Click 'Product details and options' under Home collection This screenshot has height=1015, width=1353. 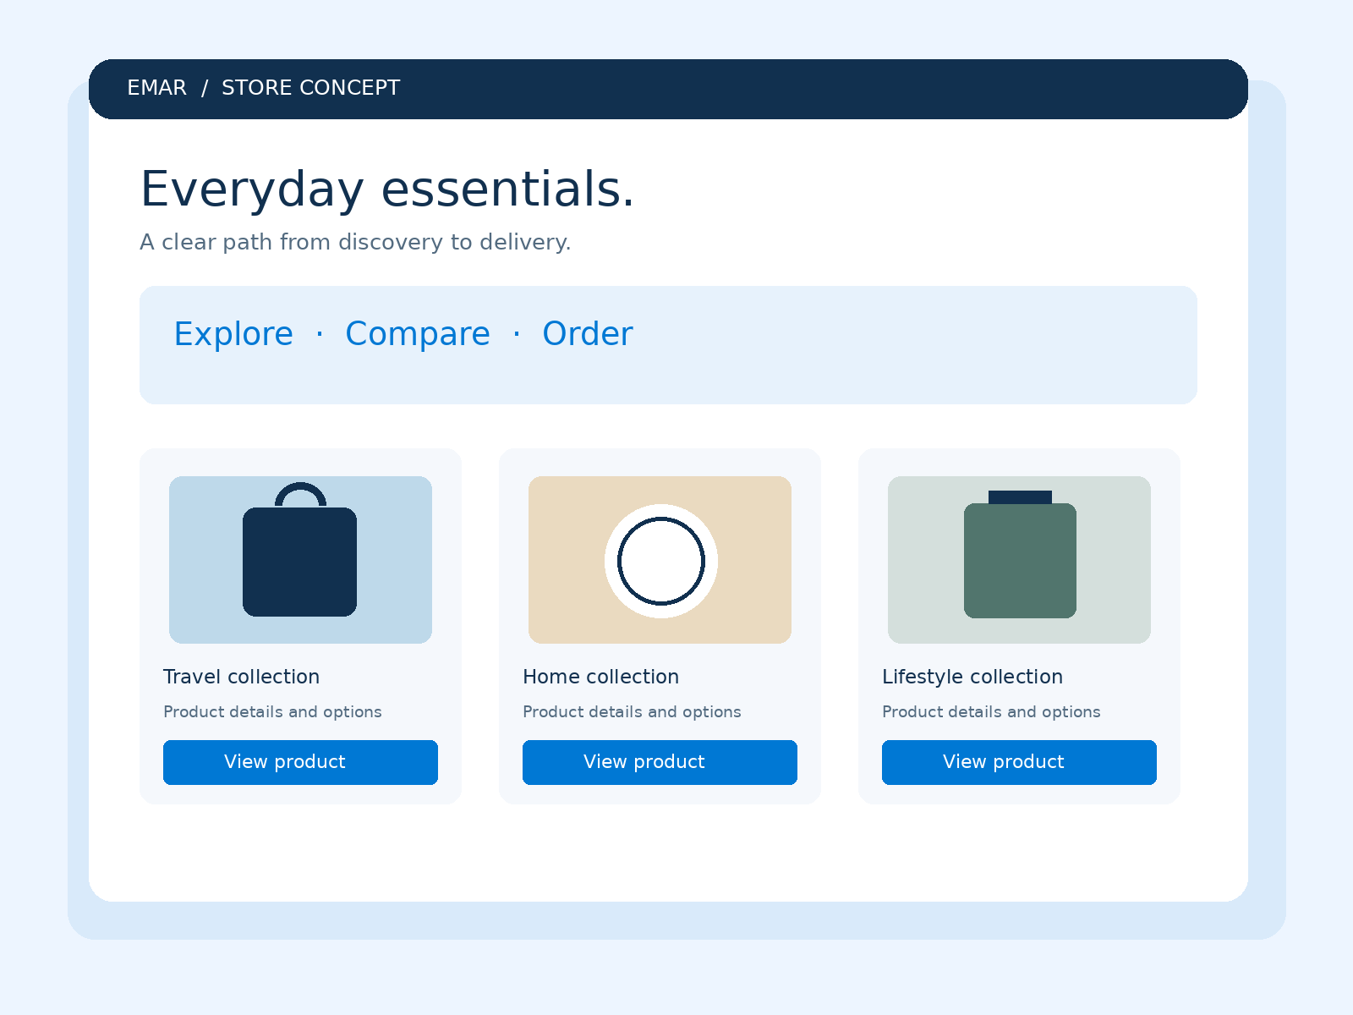click(x=632, y=711)
